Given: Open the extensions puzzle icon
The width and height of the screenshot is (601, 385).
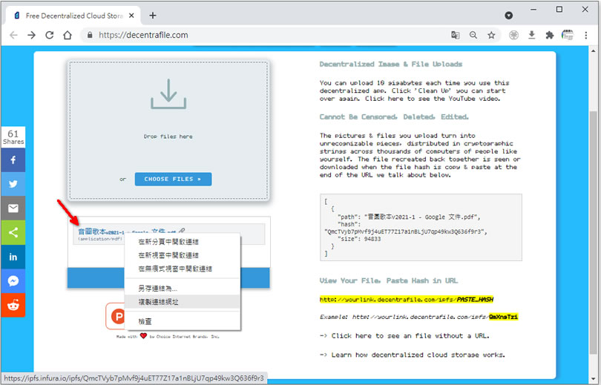Looking at the screenshot, I should (550, 36).
